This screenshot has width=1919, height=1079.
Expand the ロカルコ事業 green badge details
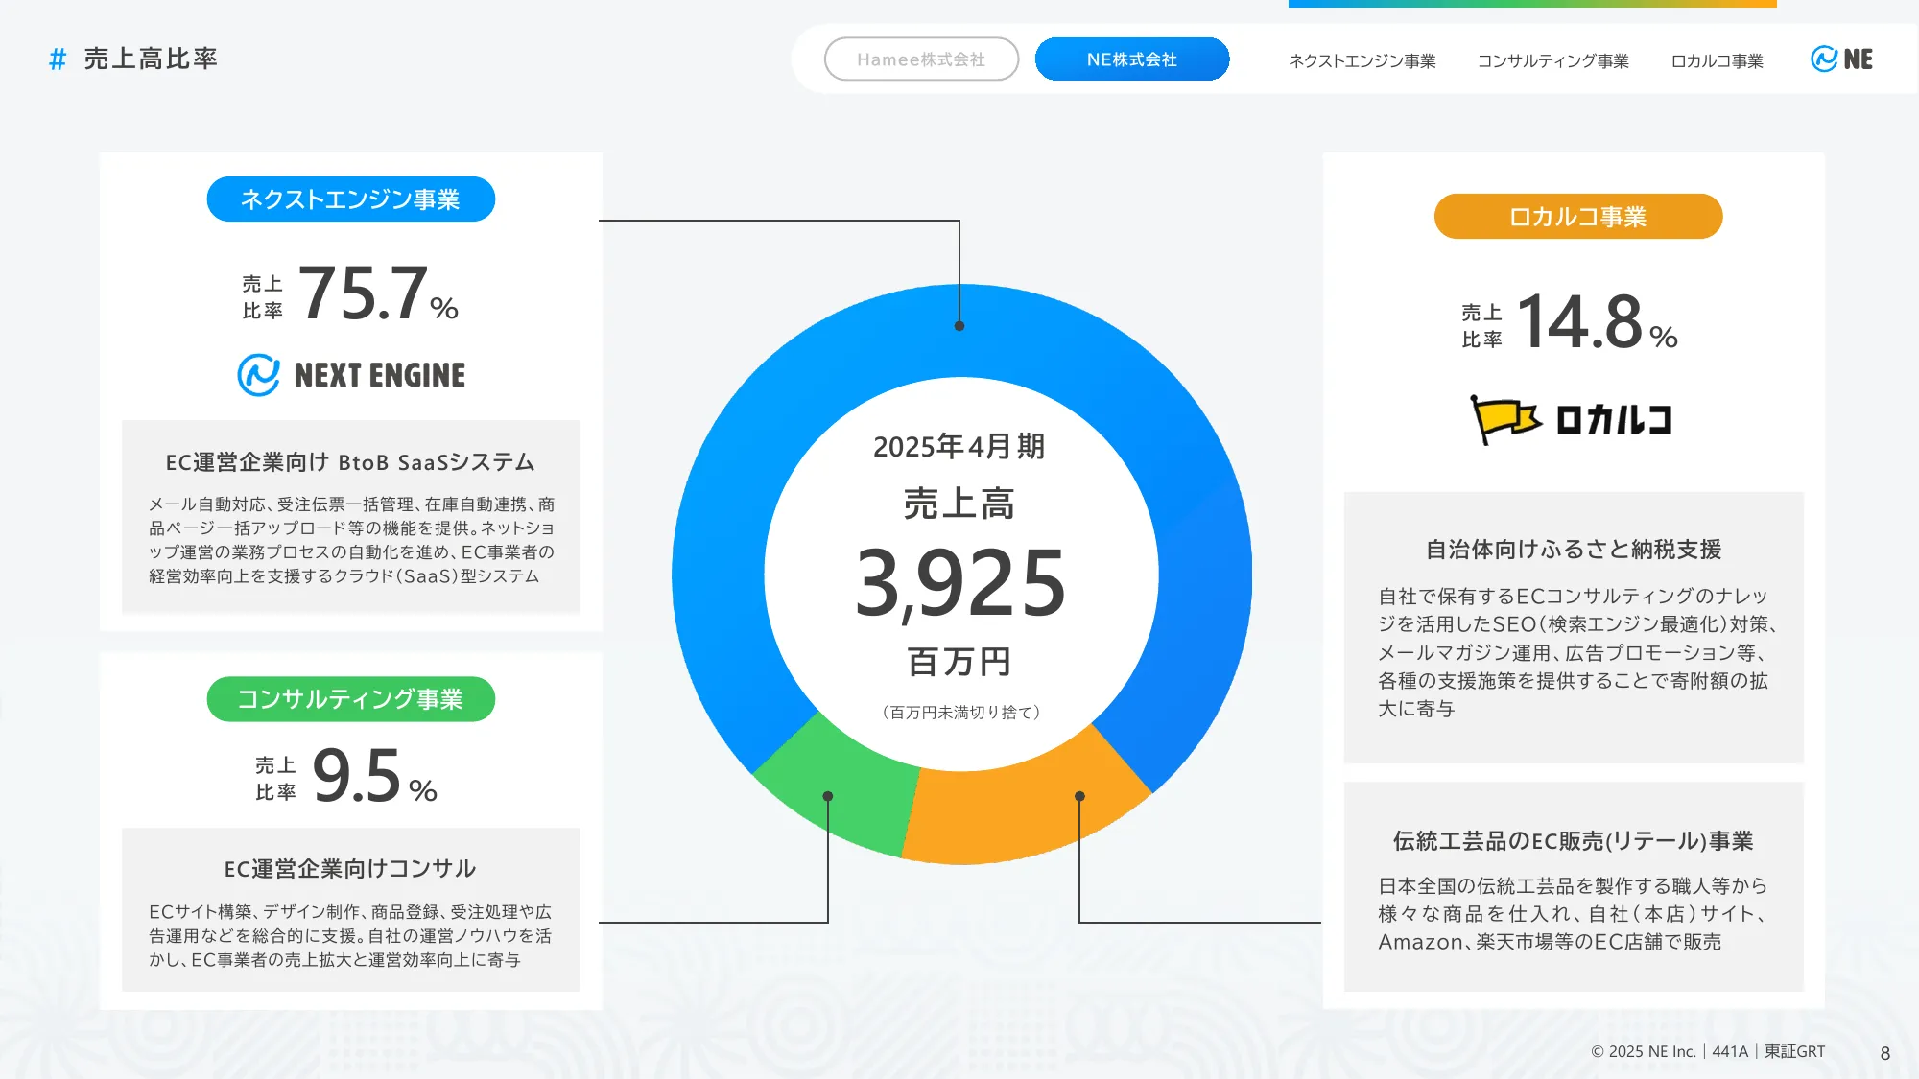click(x=1577, y=217)
